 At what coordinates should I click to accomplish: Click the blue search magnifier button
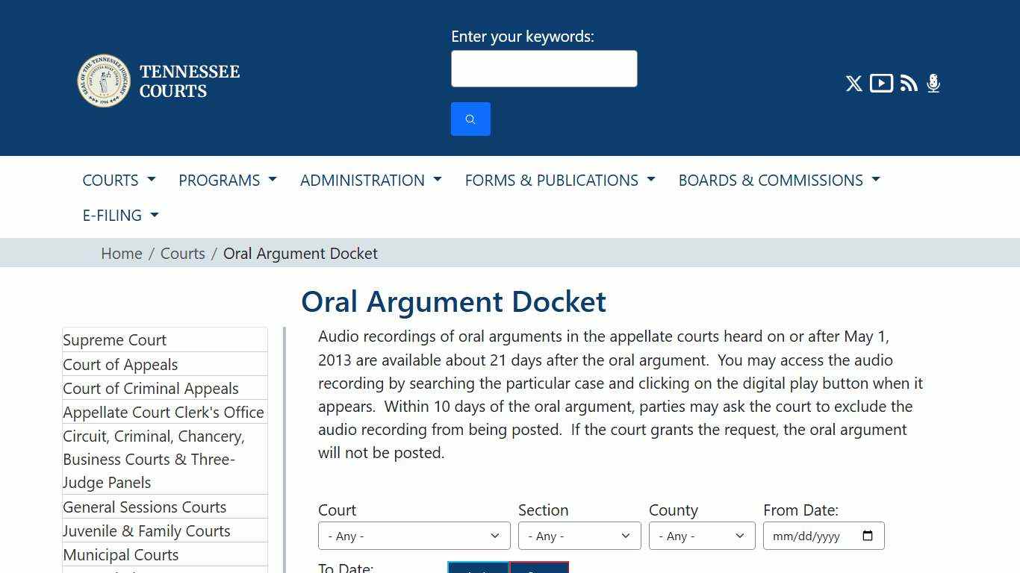point(470,119)
